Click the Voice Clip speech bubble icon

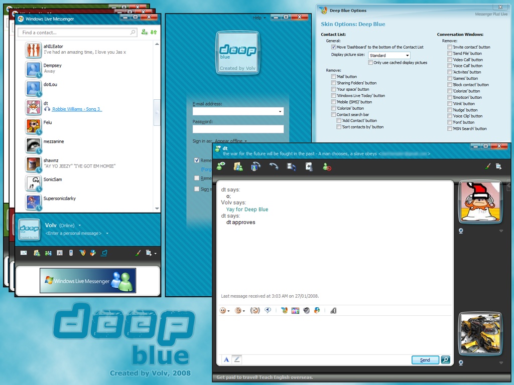268,310
